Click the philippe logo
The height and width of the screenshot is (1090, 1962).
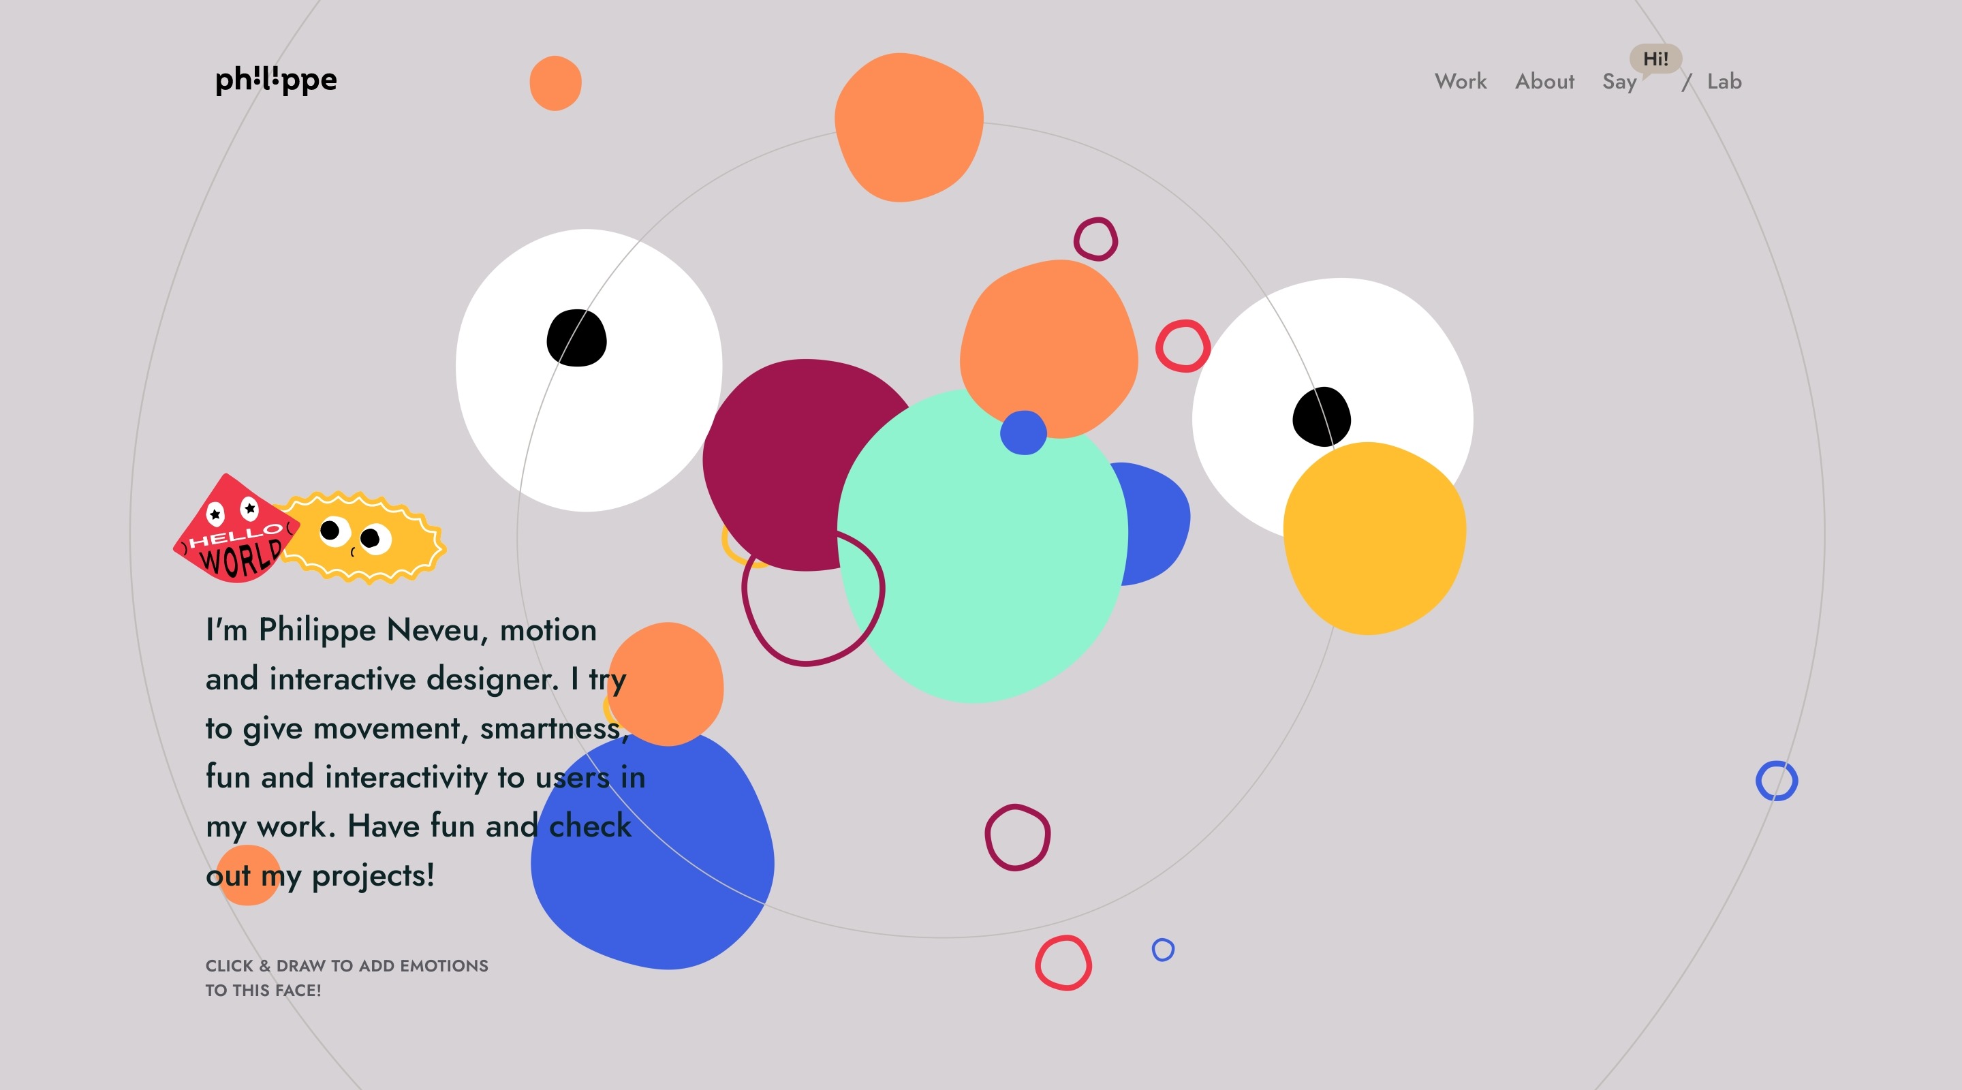pos(276,80)
